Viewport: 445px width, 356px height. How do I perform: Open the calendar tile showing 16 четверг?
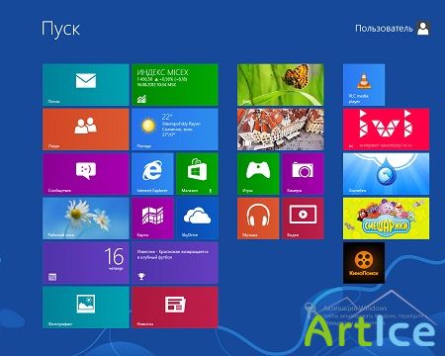pyautogui.click(x=86, y=263)
